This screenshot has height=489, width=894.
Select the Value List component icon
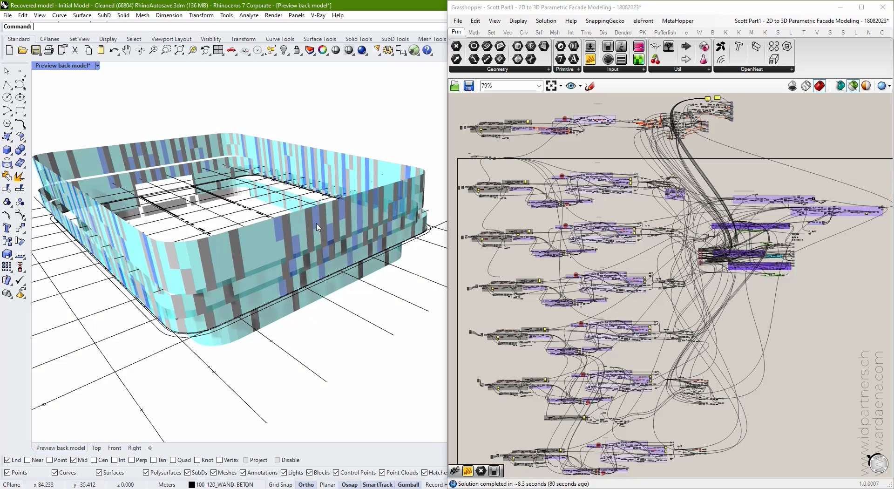coord(621,59)
